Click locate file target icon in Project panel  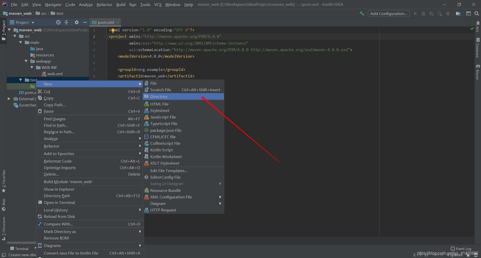coord(58,22)
